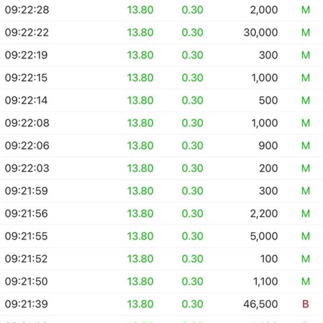Click the 13.80 price at 09:22:22

141,32
